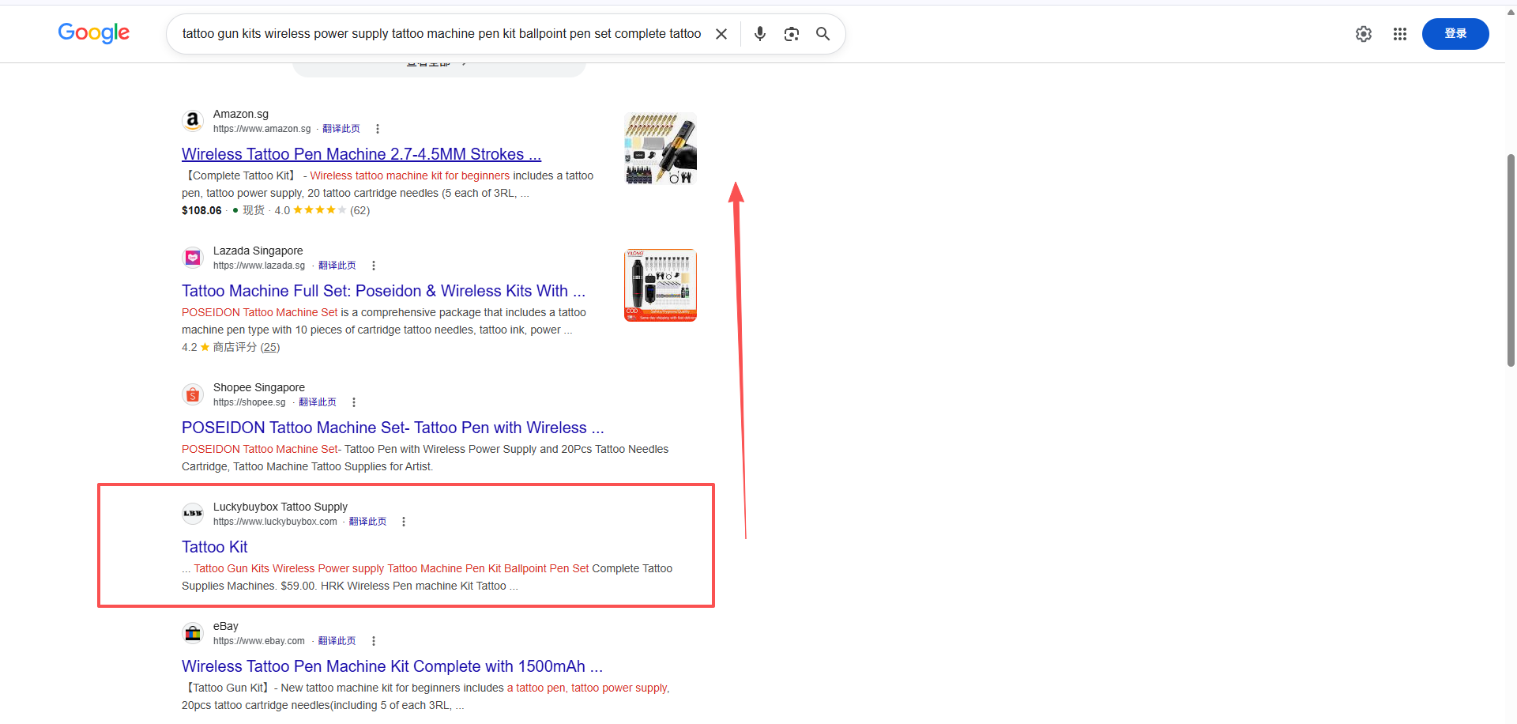Open POSEIDON Tattoo Machine Set Shopee link

pyautogui.click(x=393, y=428)
